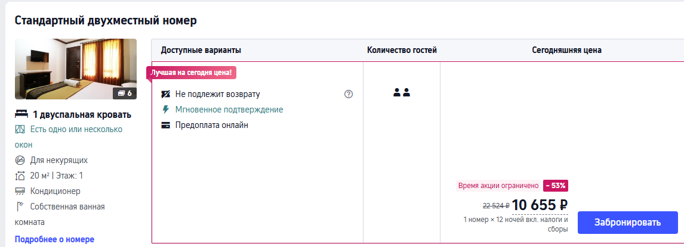The width and height of the screenshot is (684, 247).
Task: Click the online prepayment card icon
Action: [x=166, y=126]
